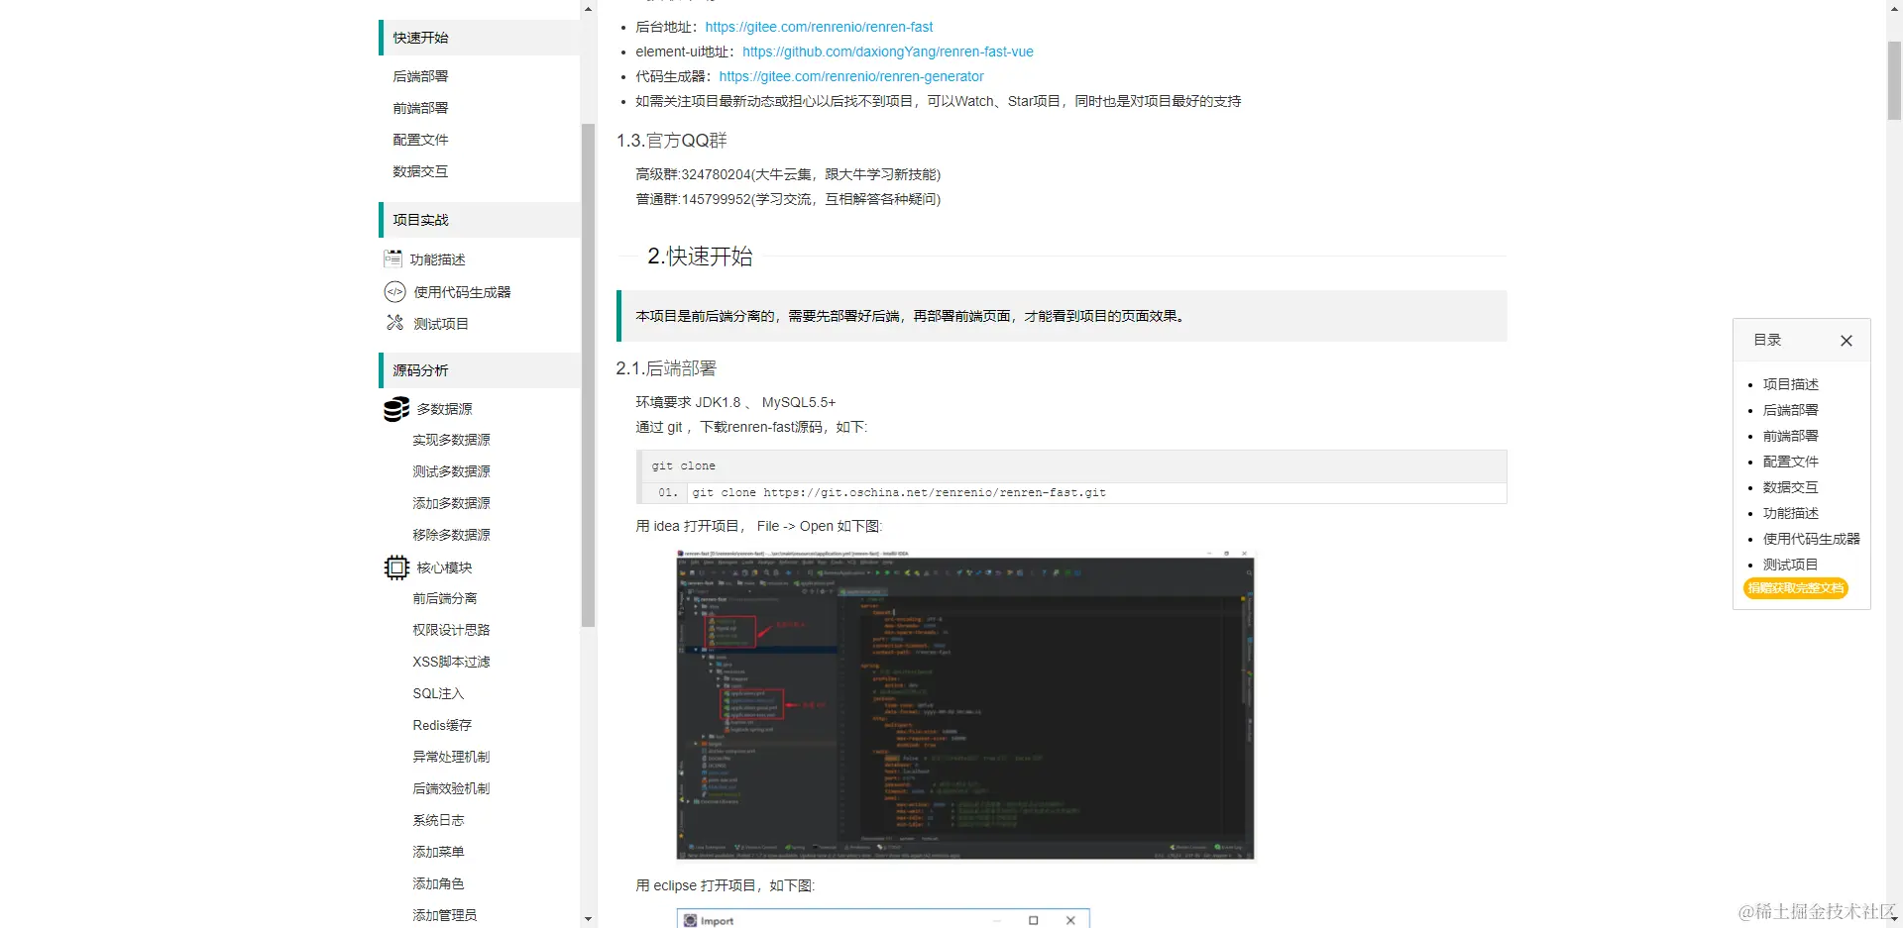
Task: Click the page scrollbar up arrow
Action: tap(1894, 8)
